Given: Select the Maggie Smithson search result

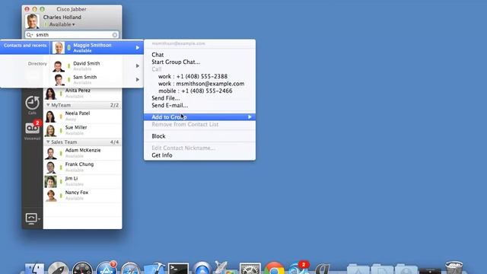Looking at the screenshot, I should (x=97, y=47).
